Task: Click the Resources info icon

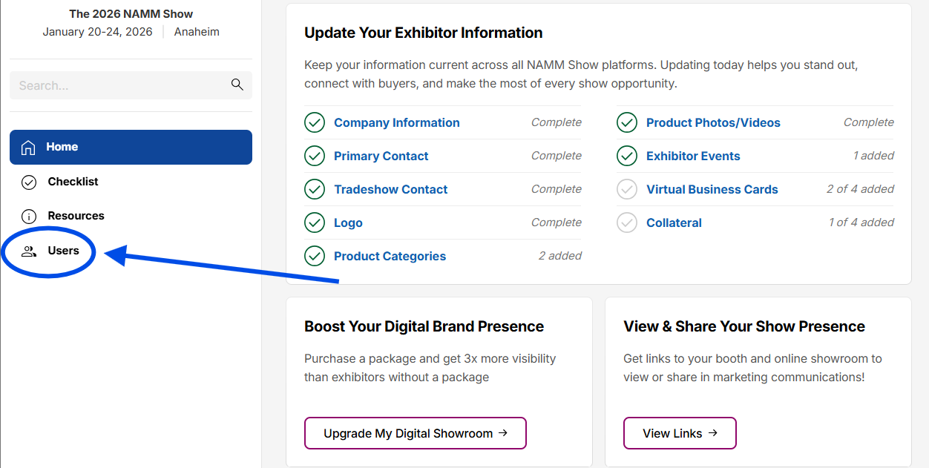Action: click(x=29, y=217)
